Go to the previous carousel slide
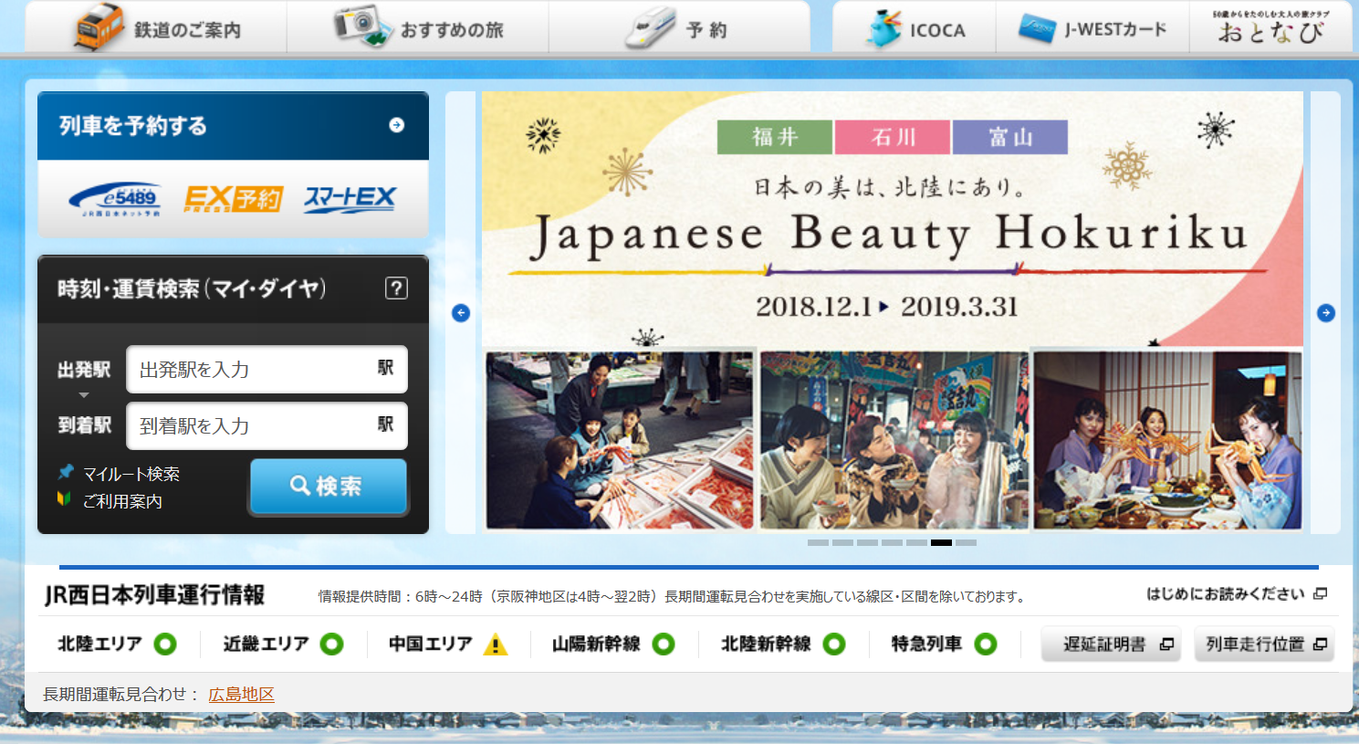The width and height of the screenshot is (1359, 744). (x=461, y=313)
